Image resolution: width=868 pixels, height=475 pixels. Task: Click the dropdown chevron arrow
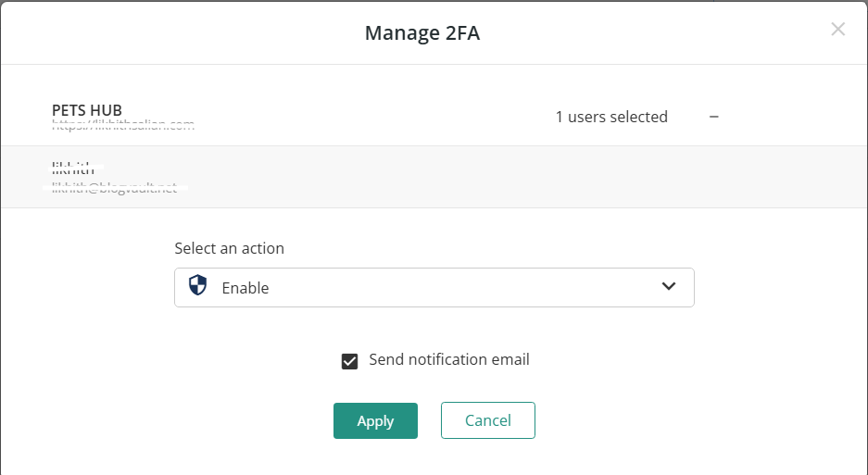669,286
